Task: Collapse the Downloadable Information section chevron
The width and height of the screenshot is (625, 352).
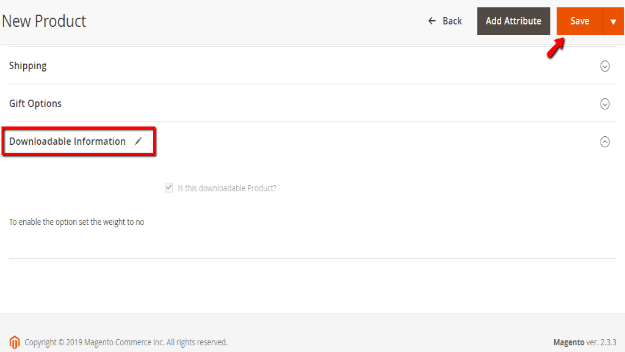Action: click(x=605, y=142)
